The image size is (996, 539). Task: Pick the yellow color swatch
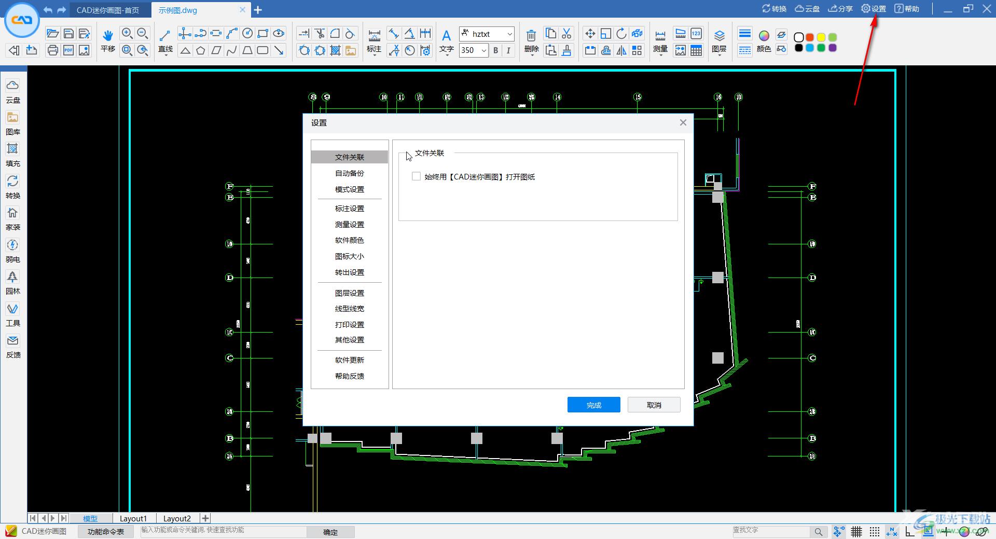click(821, 37)
